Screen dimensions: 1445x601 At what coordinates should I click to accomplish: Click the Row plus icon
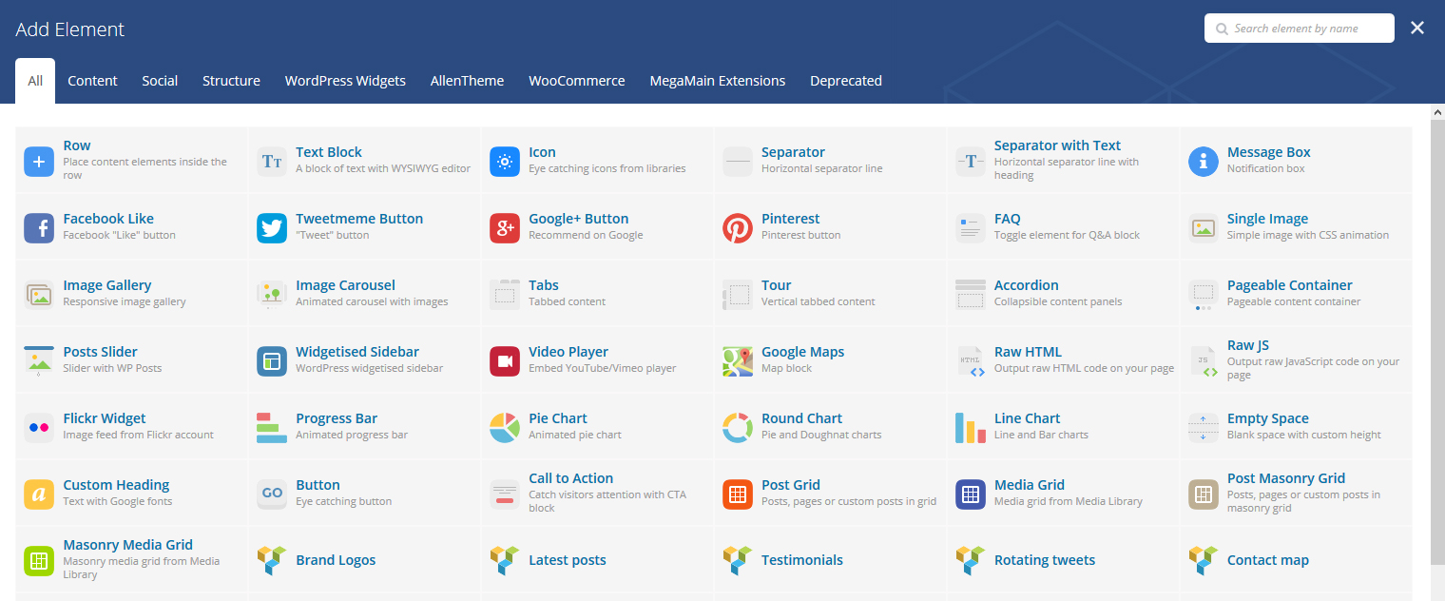click(x=39, y=162)
